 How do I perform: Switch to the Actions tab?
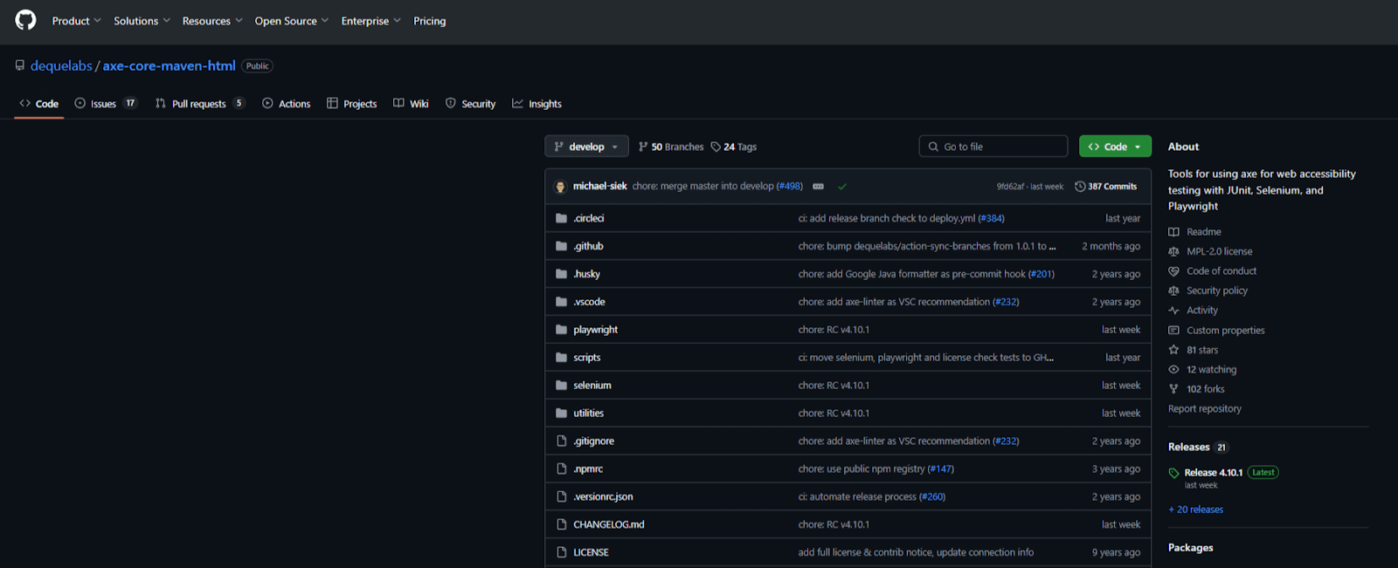286,104
